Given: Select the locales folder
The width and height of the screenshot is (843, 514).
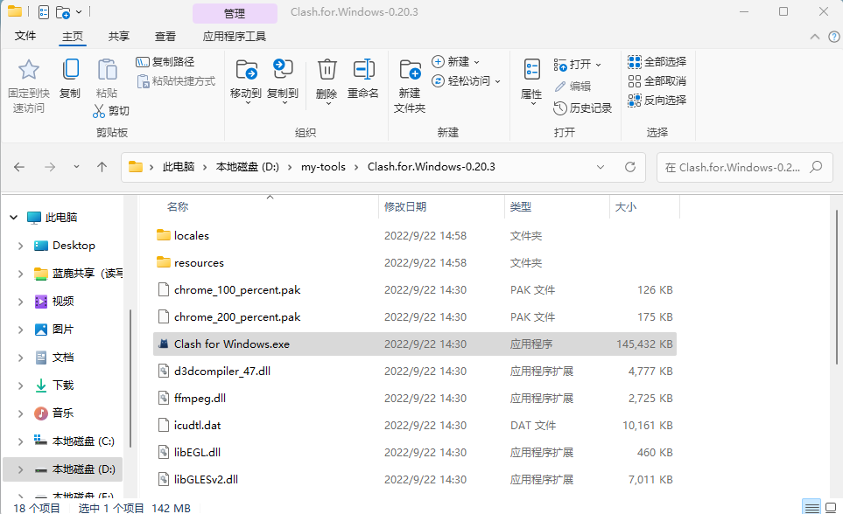Looking at the screenshot, I should 415,236.
